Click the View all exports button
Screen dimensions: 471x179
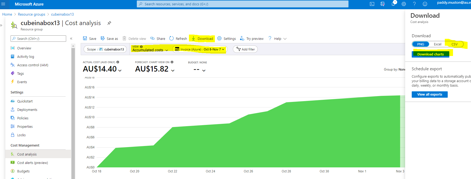(x=429, y=95)
